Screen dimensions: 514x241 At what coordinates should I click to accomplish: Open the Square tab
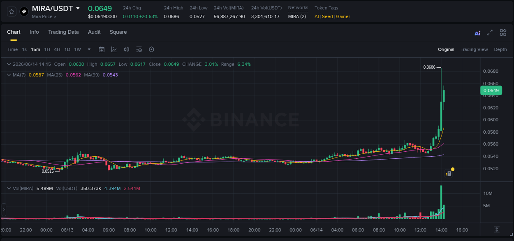click(x=118, y=32)
